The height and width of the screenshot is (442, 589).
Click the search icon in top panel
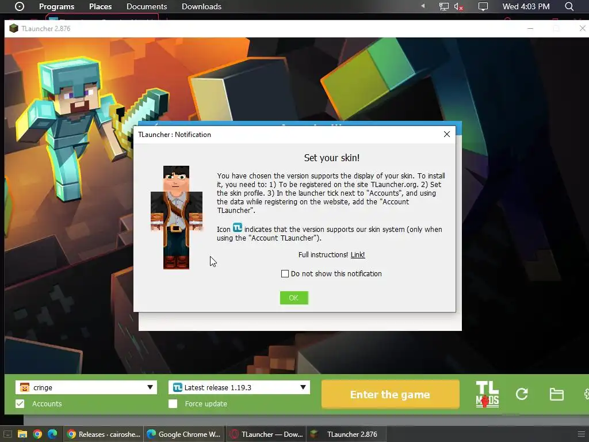(569, 6)
